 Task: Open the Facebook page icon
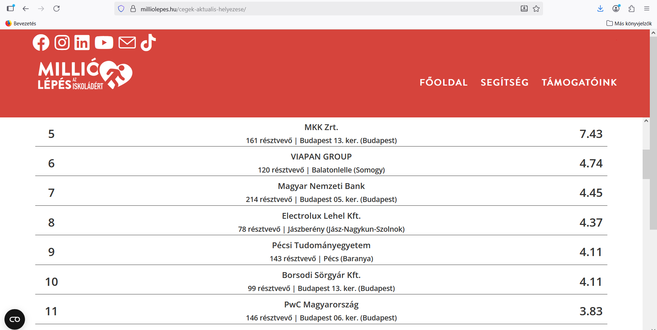tap(41, 43)
